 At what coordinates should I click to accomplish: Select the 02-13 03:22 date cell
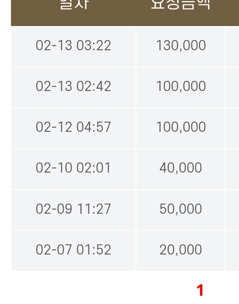coord(74,46)
